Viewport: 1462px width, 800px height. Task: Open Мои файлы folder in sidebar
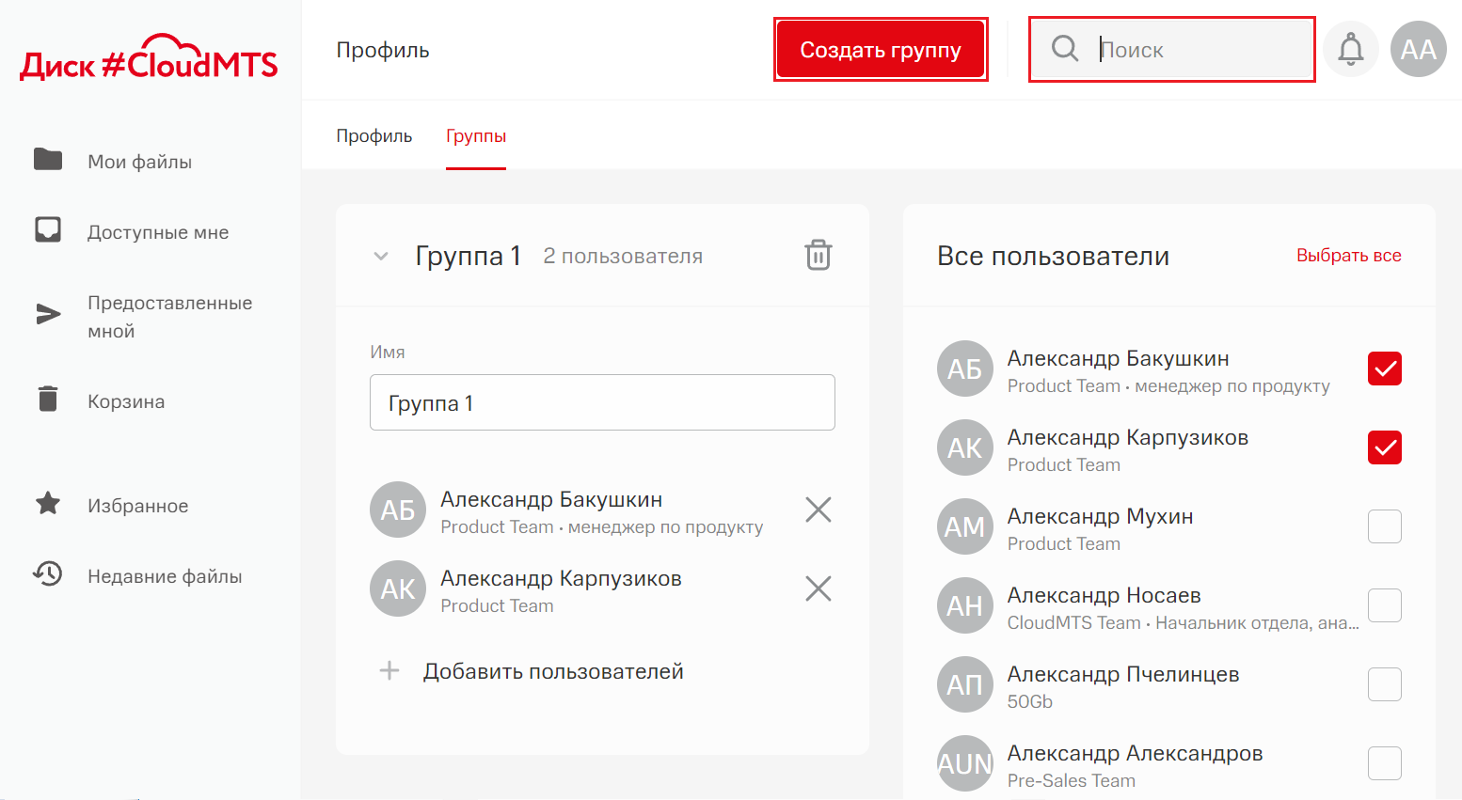tap(139, 162)
